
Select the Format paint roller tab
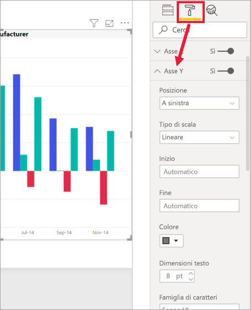(190, 10)
